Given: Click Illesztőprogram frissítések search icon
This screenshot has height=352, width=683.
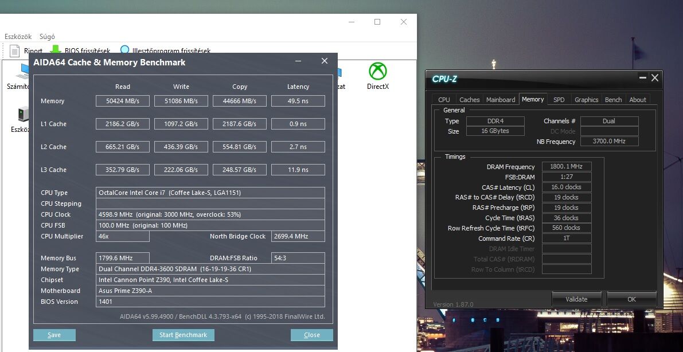Looking at the screenshot, I should tap(125, 50).
